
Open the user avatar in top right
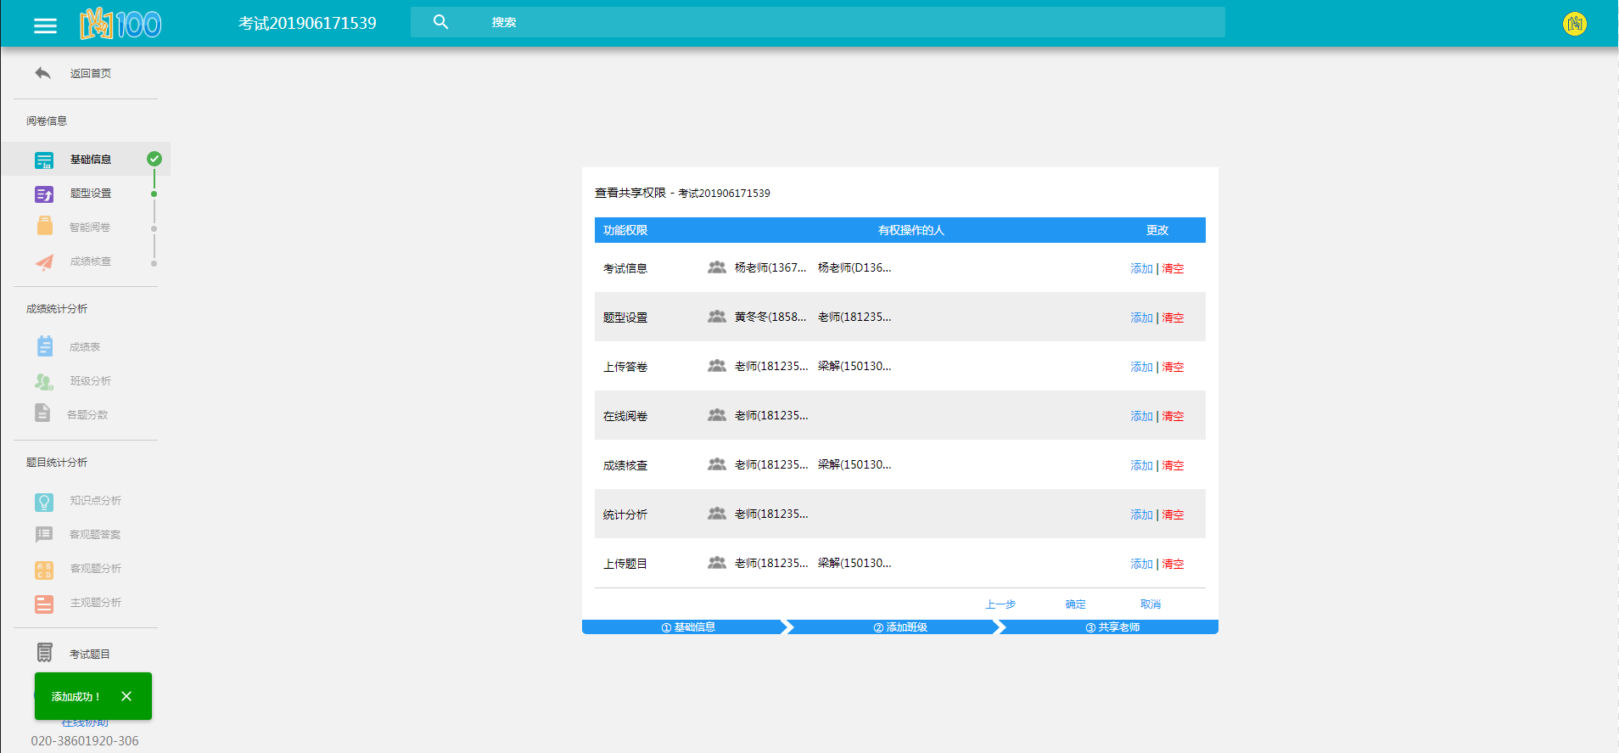pyautogui.click(x=1574, y=24)
